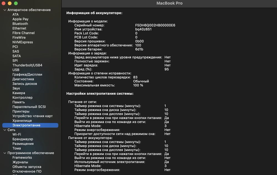Open Графика/Дисплеи section
277x175 pixels.
[x=27, y=74]
